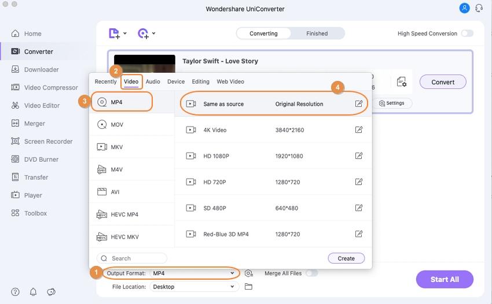Click the edit icon for HD 1080P preset
This screenshot has width=492, height=304.
click(359, 156)
